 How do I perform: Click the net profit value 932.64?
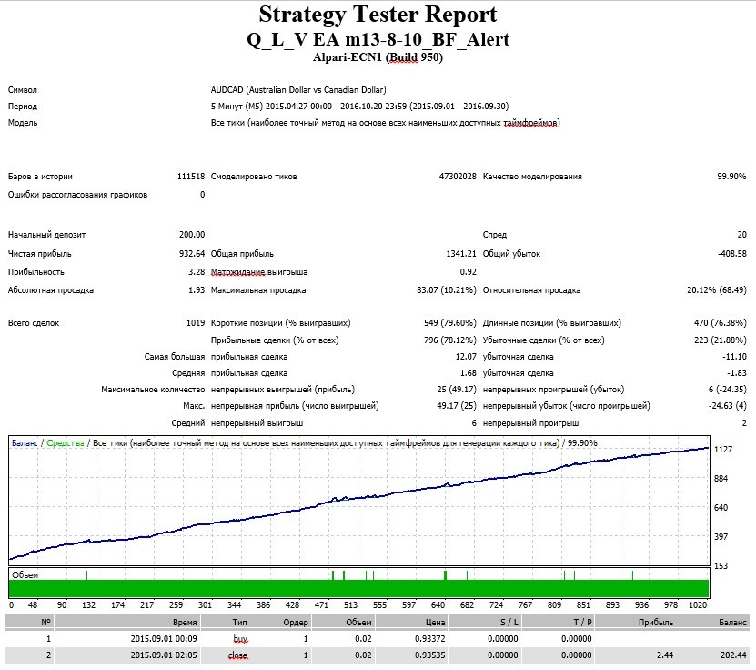point(192,254)
